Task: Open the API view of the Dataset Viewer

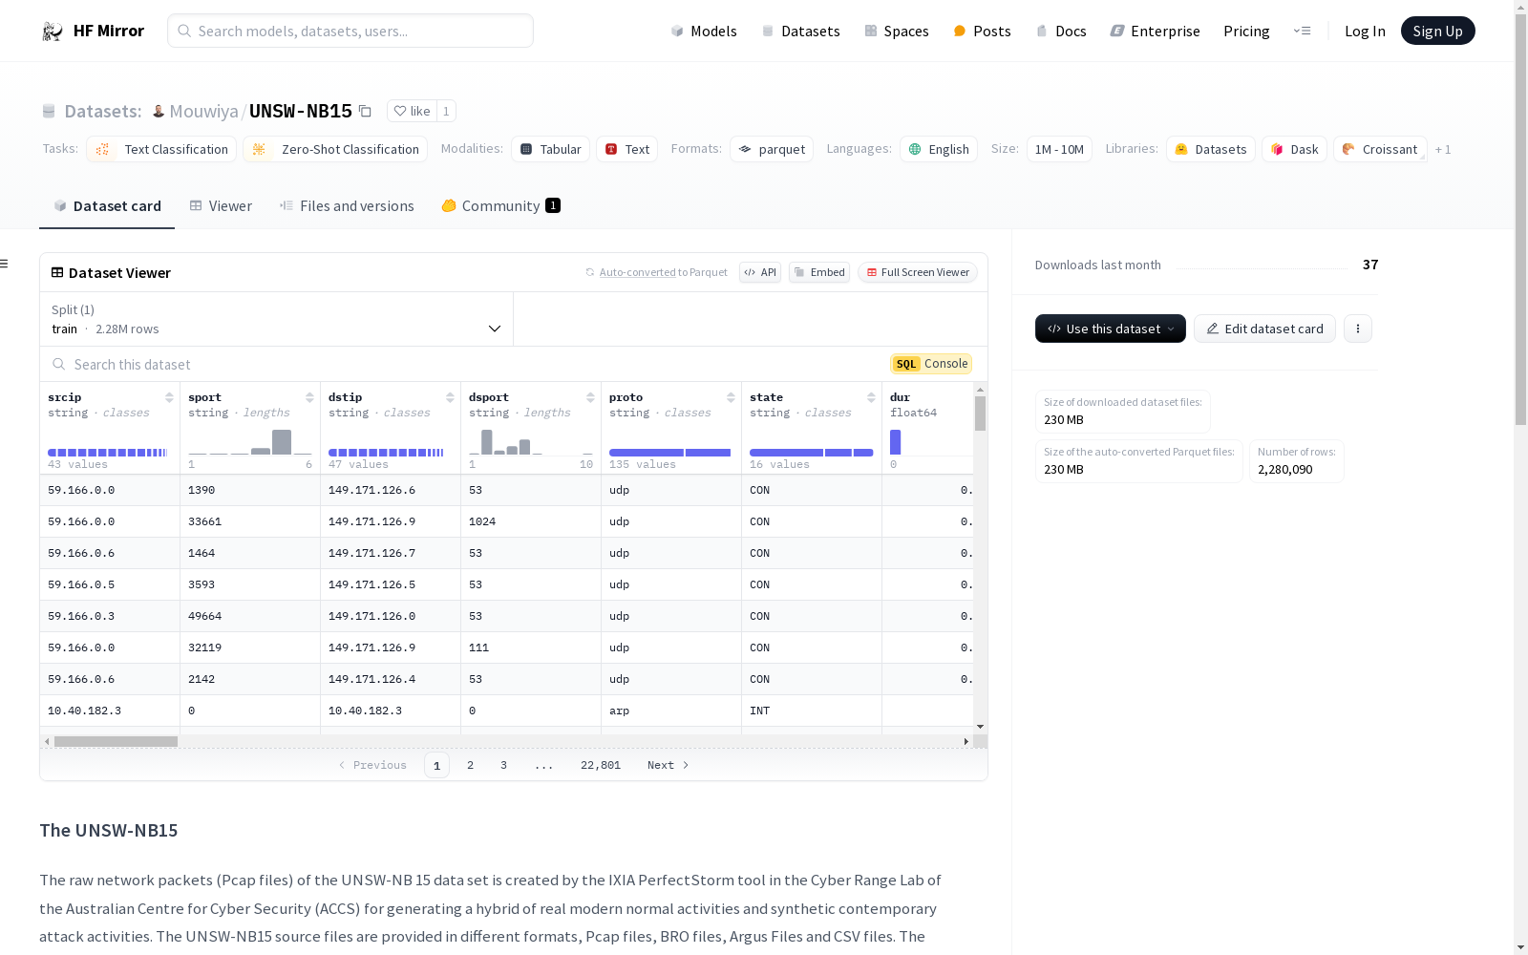Action: tap(759, 272)
